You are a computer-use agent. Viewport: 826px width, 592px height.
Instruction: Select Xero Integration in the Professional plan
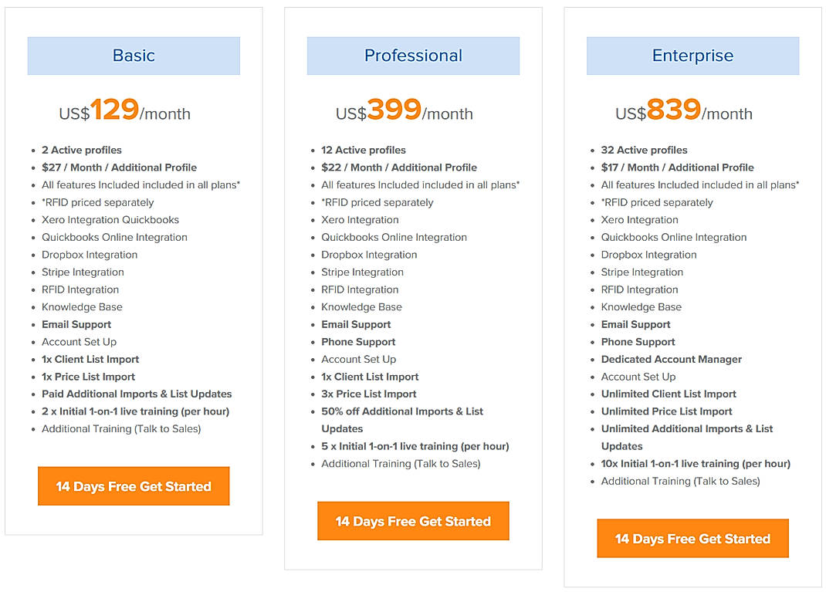360,219
